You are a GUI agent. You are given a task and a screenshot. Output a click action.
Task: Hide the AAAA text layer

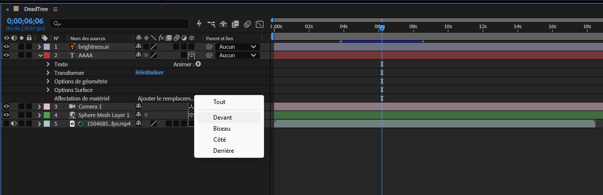tap(7, 55)
